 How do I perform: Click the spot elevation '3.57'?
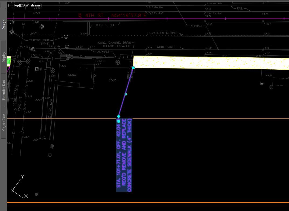(26, 137)
